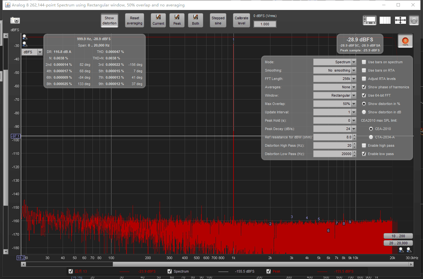
Task: Click harmonic marker 3 on spectrum
Action: (x=292, y=217)
